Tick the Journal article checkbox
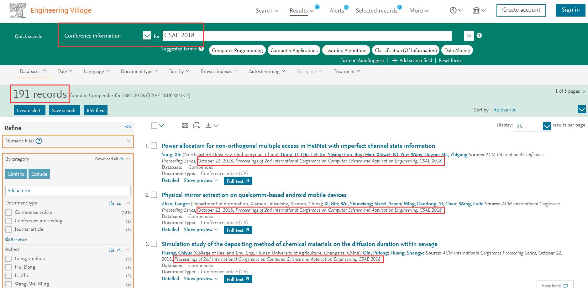 click(9, 229)
